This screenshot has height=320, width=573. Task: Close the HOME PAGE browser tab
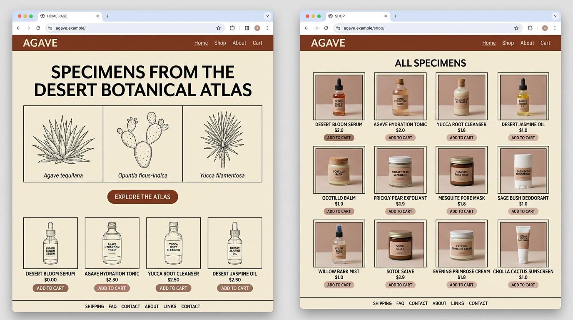(x=98, y=16)
